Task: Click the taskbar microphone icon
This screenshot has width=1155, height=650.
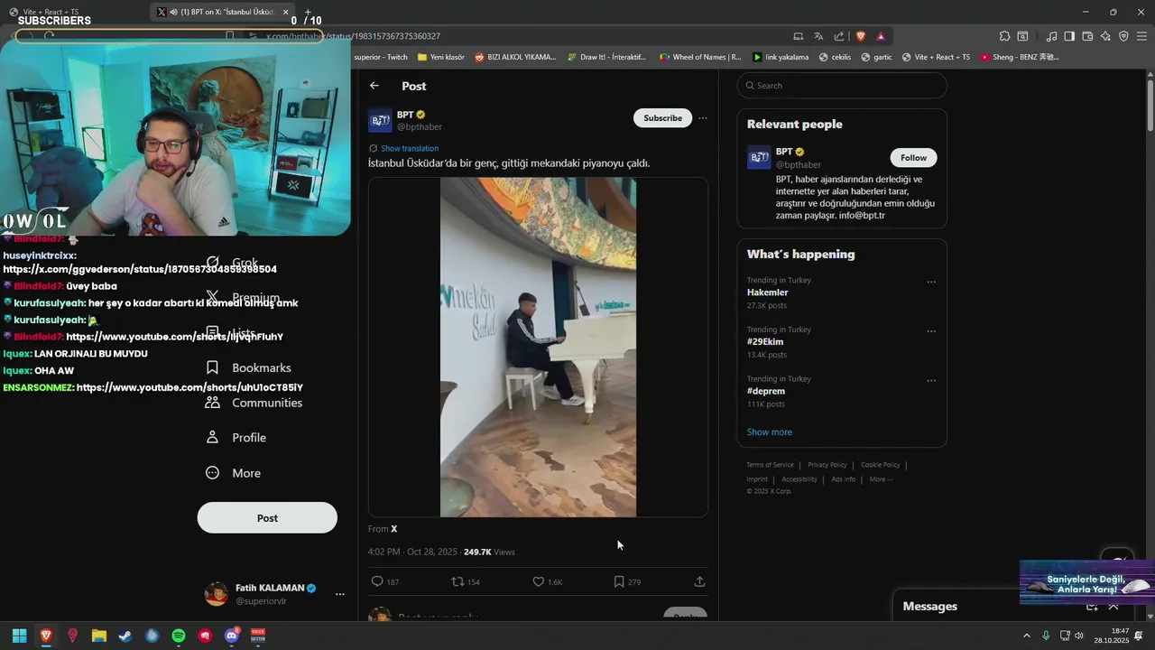Action: 1046,636
